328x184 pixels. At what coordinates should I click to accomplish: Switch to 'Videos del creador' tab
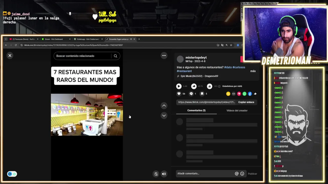[x=237, y=110]
